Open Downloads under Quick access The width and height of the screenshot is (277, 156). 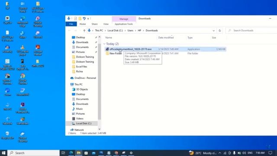pyautogui.click(x=82, y=42)
